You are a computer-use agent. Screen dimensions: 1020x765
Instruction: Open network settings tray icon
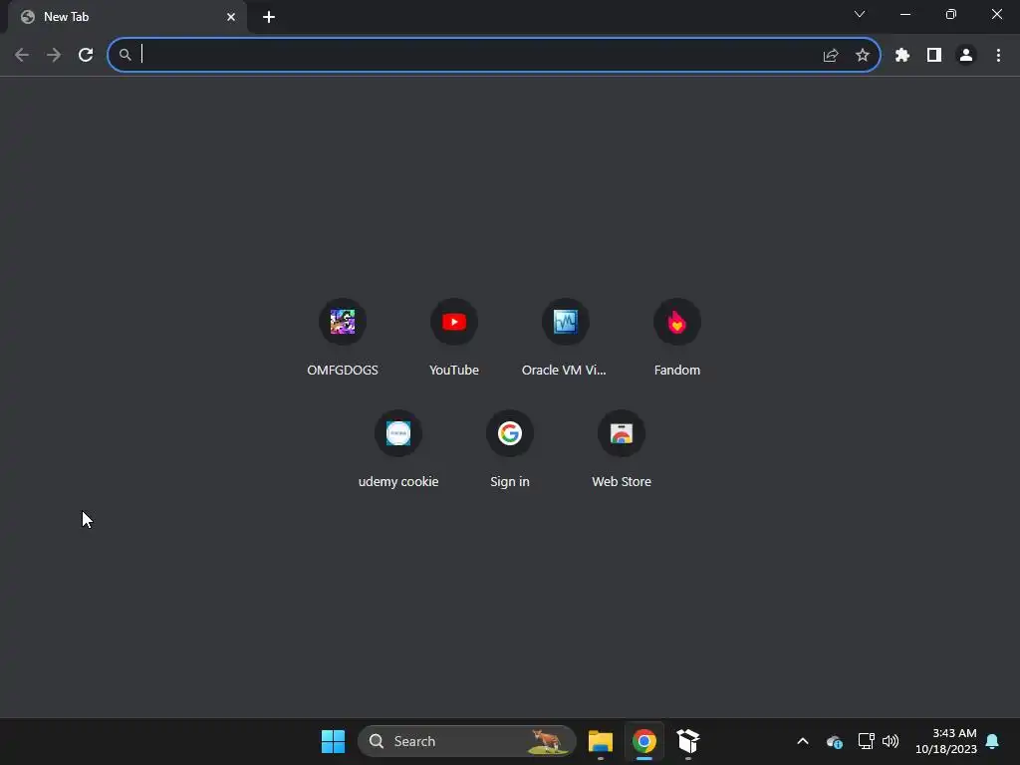[x=866, y=741]
